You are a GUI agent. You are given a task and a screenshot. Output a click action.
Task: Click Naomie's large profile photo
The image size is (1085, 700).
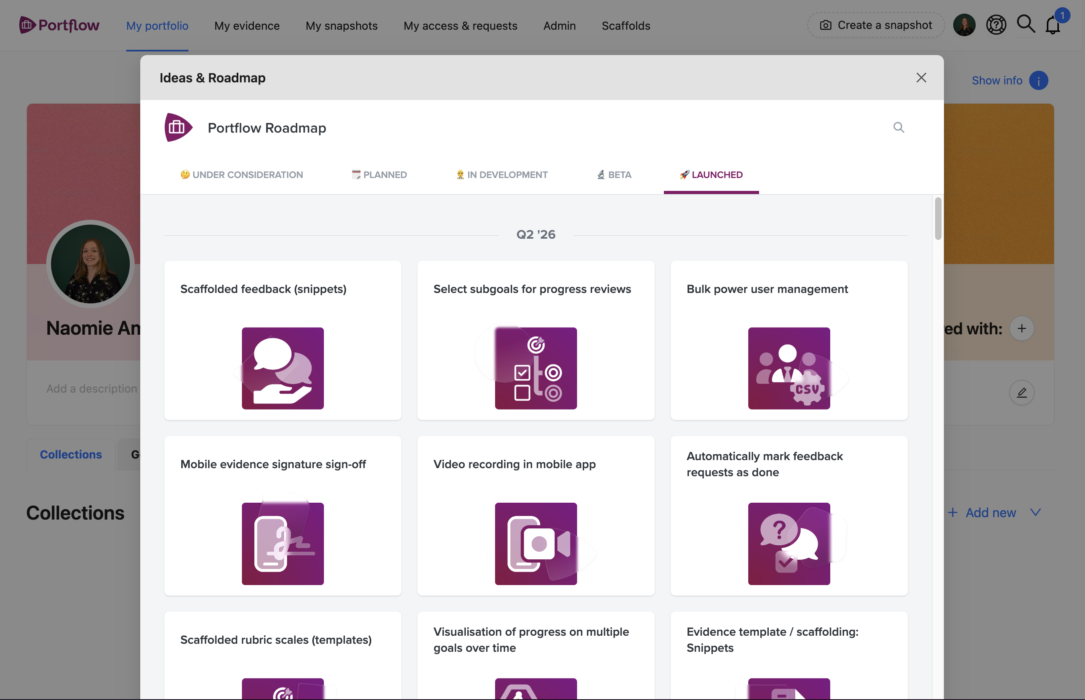[x=90, y=264]
